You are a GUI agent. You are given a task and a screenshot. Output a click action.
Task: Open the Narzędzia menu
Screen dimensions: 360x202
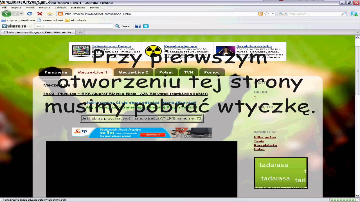coord(78,8)
